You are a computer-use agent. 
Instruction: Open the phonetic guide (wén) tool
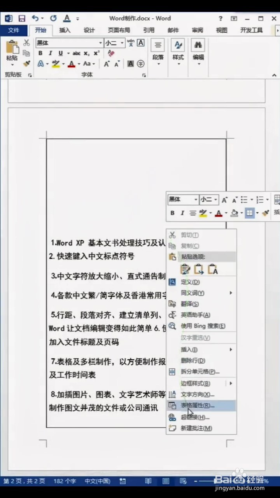pos(131,43)
